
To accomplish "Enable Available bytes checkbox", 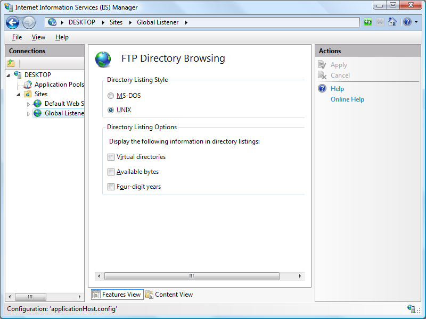I will (x=111, y=172).
